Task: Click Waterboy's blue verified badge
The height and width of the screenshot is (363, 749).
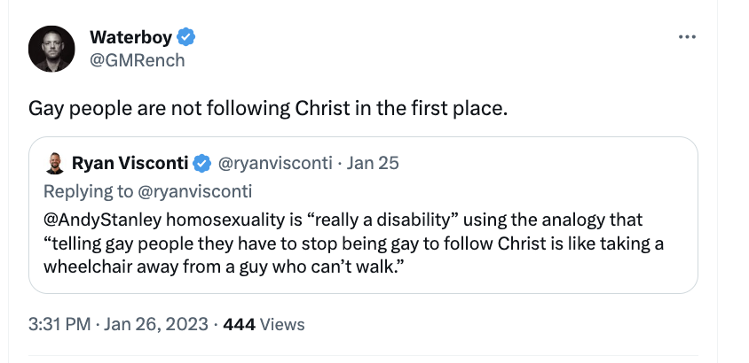Action: click(x=187, y=37)
